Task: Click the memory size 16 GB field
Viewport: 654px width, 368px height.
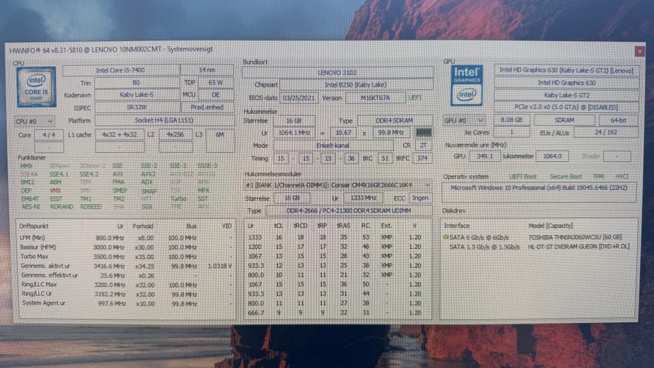Action: coord(294,121)
